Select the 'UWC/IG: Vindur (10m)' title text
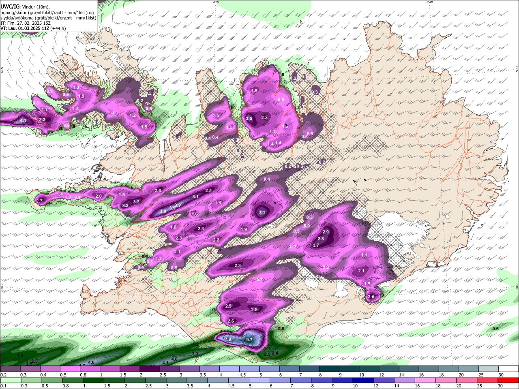This screenshot has height=389, width=519. tap(25, 7)
